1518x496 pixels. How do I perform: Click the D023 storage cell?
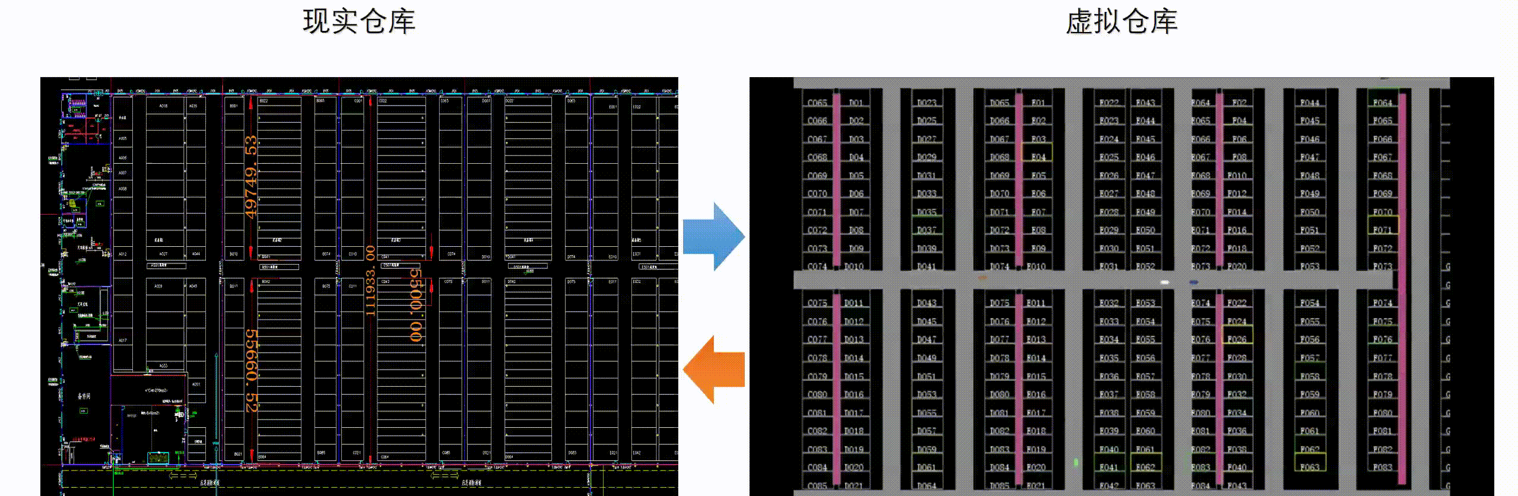(x=926, y=102)
